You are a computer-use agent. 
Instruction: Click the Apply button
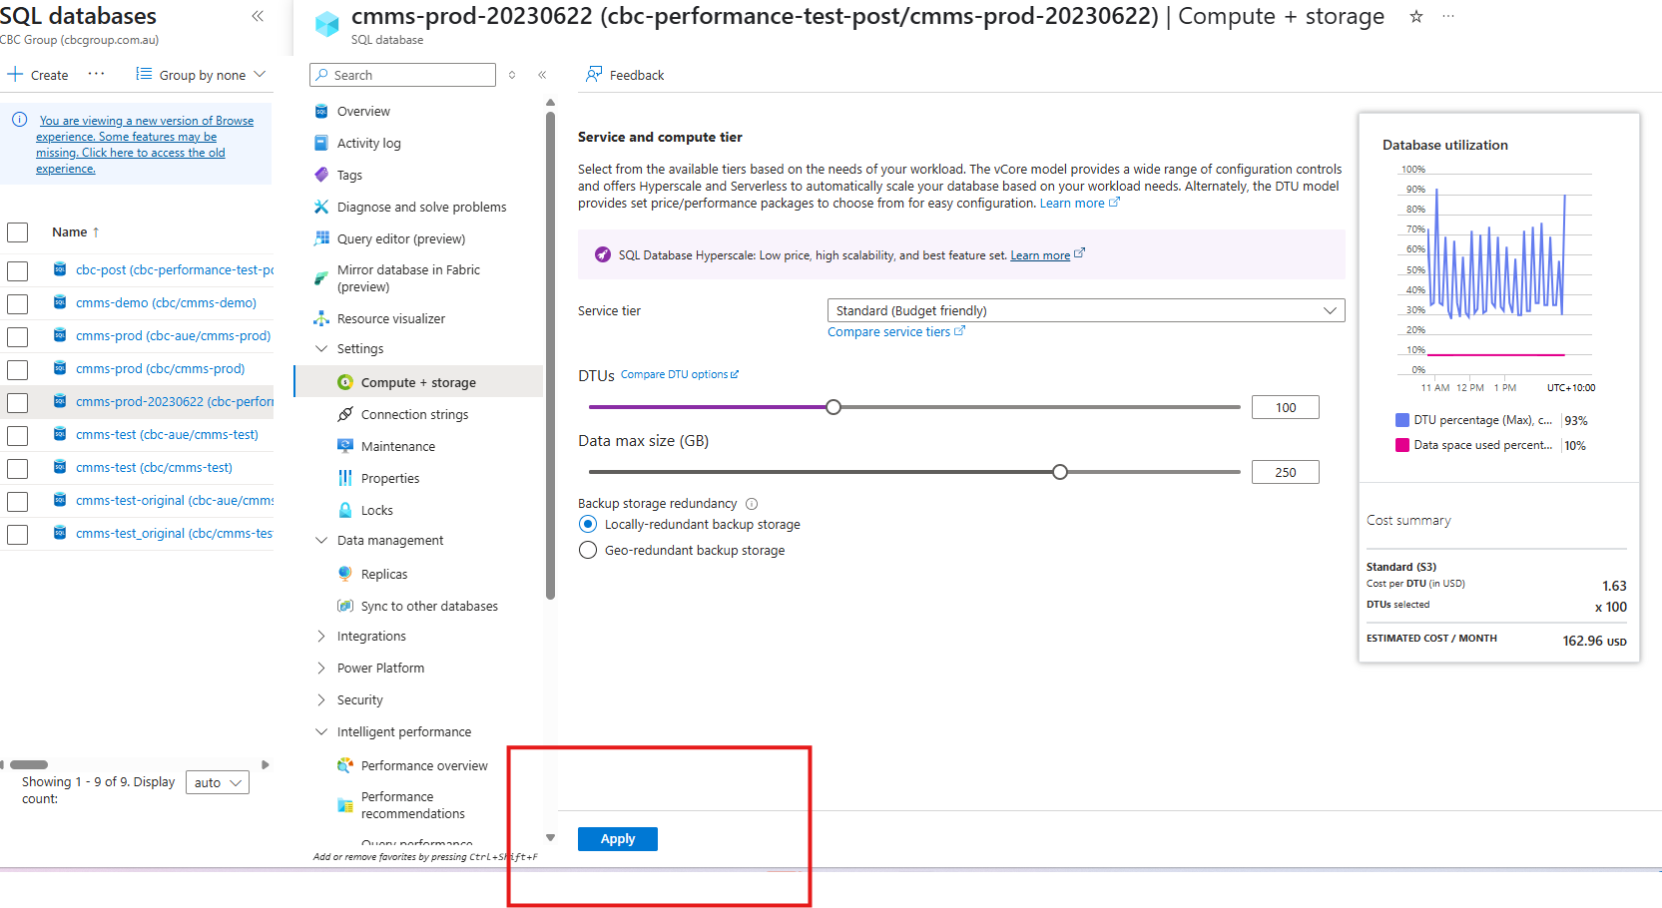(617, 839)
